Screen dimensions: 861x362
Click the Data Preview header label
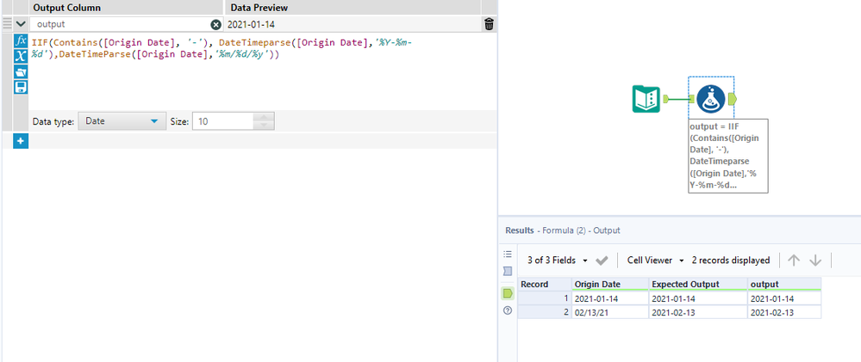click(259, 8)
